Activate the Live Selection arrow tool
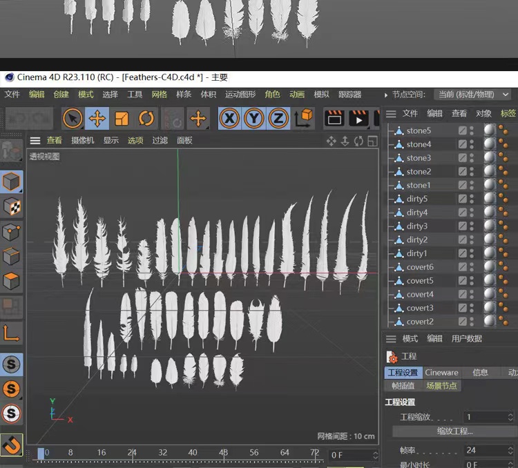The width and height of the screenshot is (518, 468). point(73,119)
